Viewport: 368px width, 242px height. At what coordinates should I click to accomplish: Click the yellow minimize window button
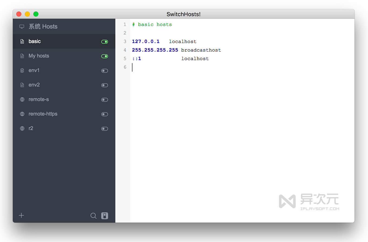tap(27, 14)
